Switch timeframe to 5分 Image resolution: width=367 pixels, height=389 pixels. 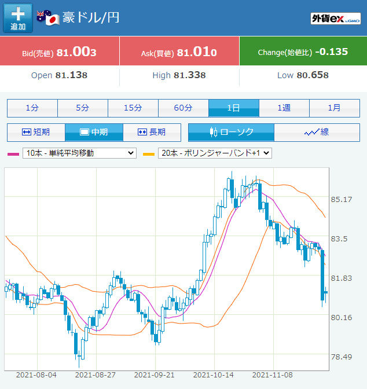point(83,108)
